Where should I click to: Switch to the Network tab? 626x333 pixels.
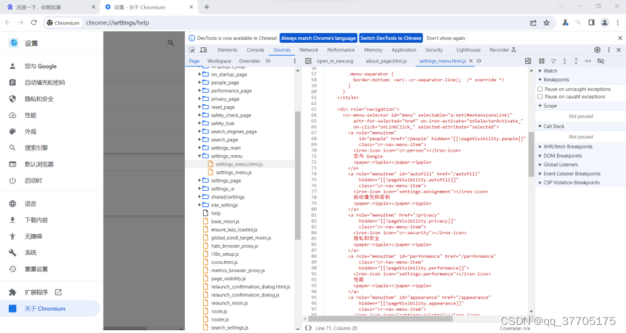309,50
